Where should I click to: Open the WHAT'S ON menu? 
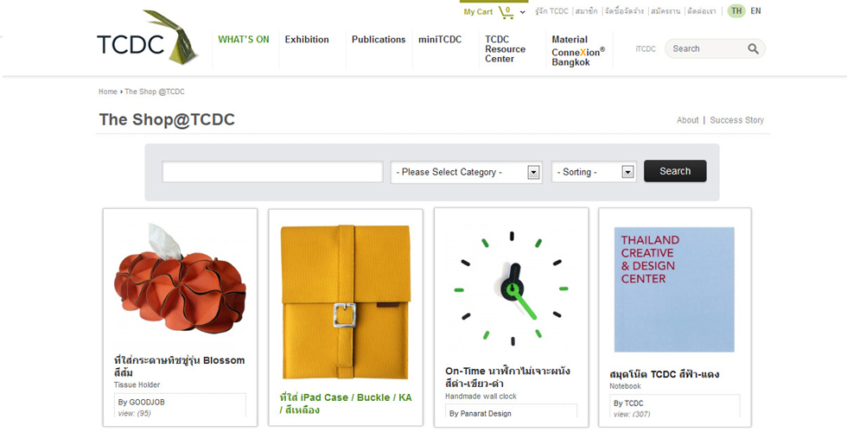click(x=244, y=40)
